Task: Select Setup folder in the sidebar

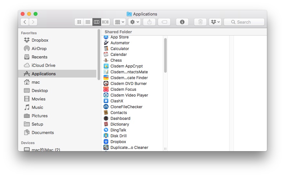Action: click(57, 124)
